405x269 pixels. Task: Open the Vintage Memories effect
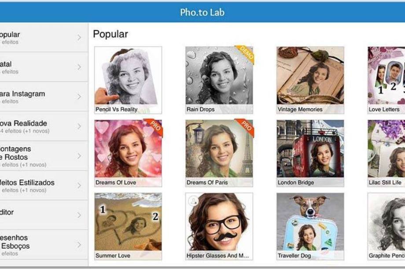pyautogui.click(x=310, y=80)
